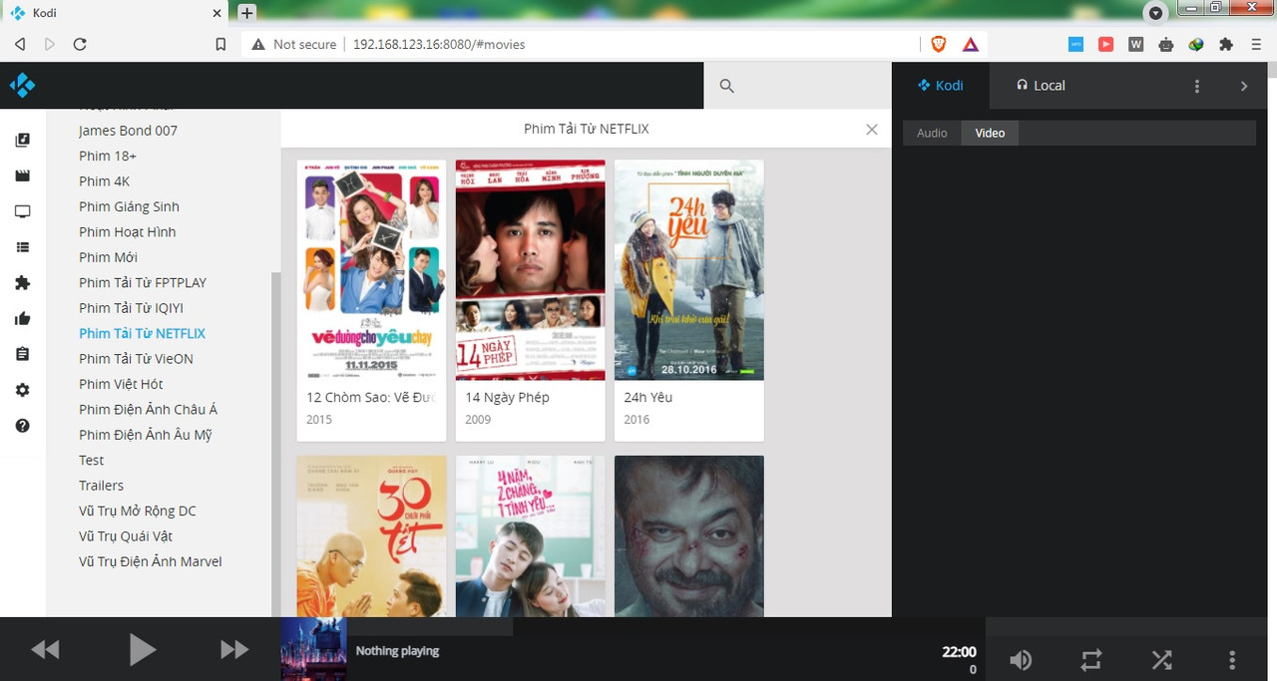Image resolution: width=1277 pixels, height=681 pixels.
Task: Select Vũ Trụ Điện Ảnh Marvel tag
Action: [x=151, y=561]
